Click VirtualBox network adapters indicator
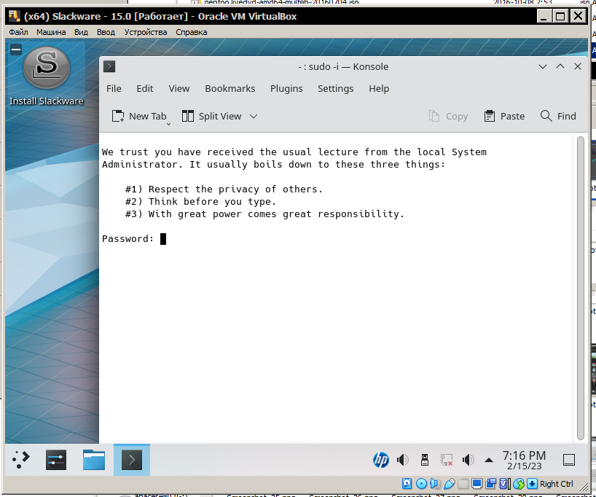This screenshot has height=497, width=596. pyautogui.click(x=490, y=484)
